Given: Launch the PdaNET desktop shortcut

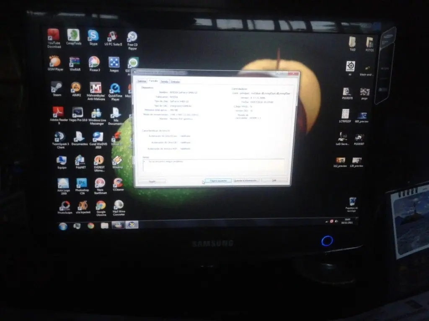Looking at the screenshot, I should pos(80,162).
